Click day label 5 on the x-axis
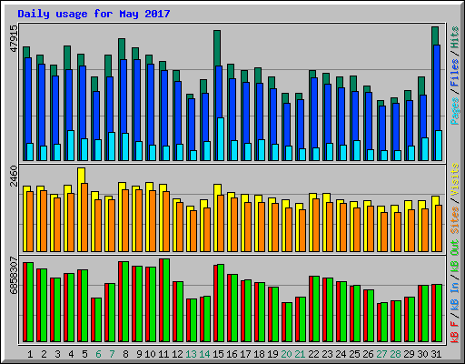Image resolution: width=465 pixels, height=364 pixels. (84, 354)
